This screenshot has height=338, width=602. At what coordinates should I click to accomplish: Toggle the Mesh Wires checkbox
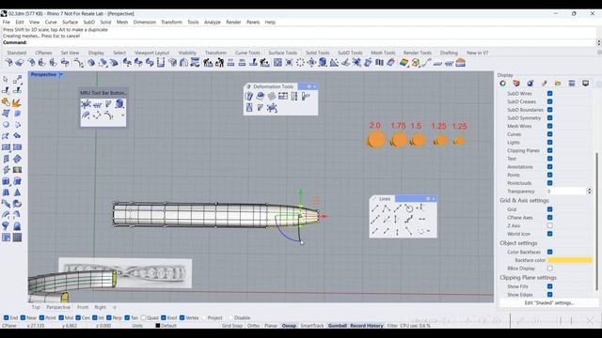[549, 126]
